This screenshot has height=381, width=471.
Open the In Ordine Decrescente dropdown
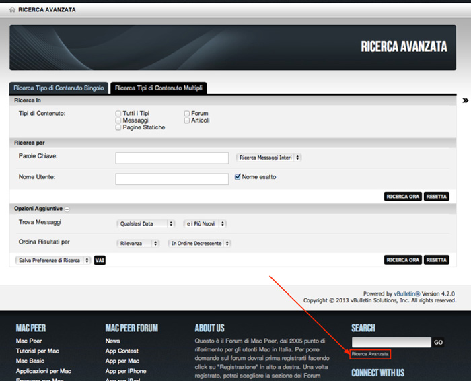coord(200,243)
